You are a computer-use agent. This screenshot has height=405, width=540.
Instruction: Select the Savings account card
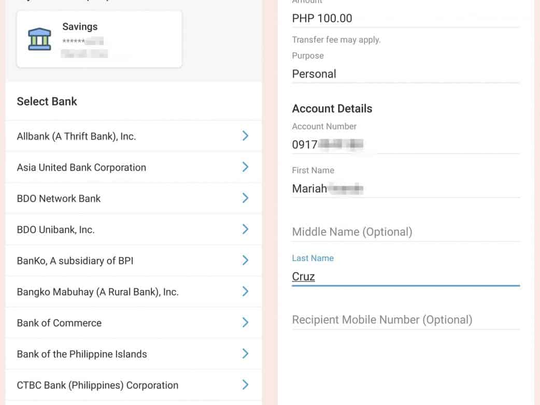click(x=100, y=39)
